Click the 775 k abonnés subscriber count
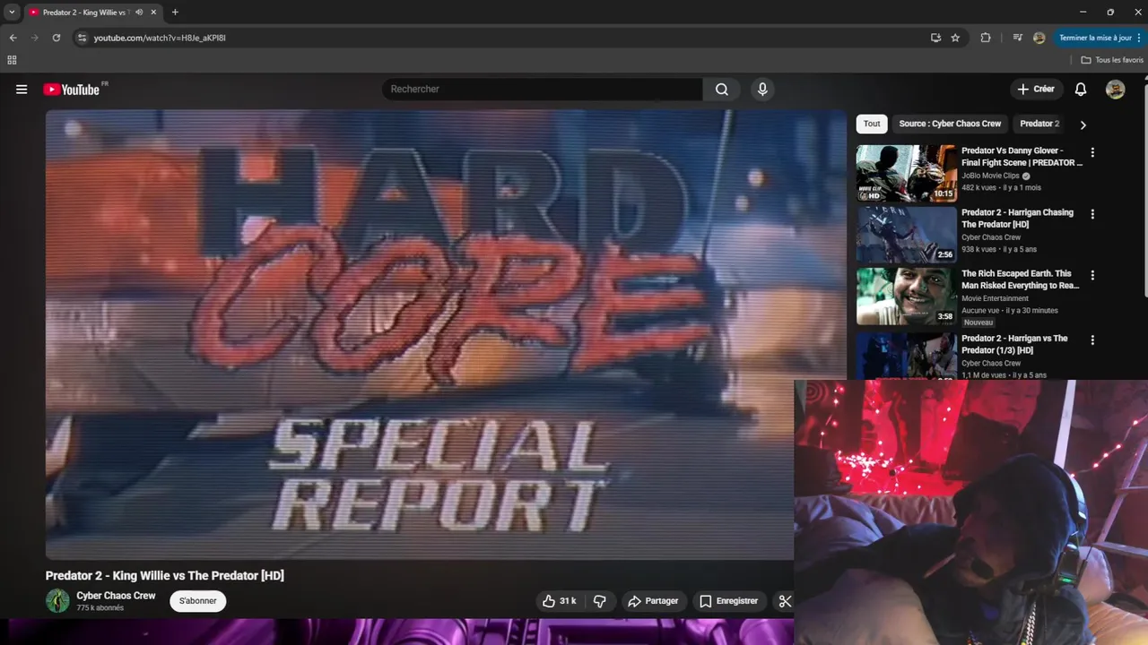The image size is (1148, 645). 100,608
